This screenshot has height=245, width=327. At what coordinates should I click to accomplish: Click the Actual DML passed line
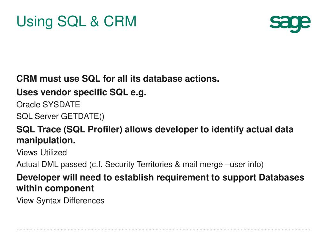pos(140,164)
